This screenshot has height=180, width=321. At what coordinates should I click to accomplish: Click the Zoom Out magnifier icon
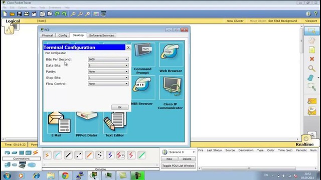(x=87, y=14)
